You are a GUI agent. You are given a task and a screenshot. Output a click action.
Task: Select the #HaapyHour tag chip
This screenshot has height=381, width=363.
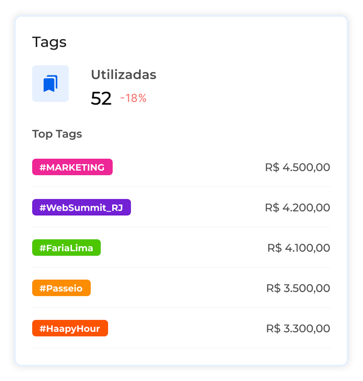click(x=70, y=328)
